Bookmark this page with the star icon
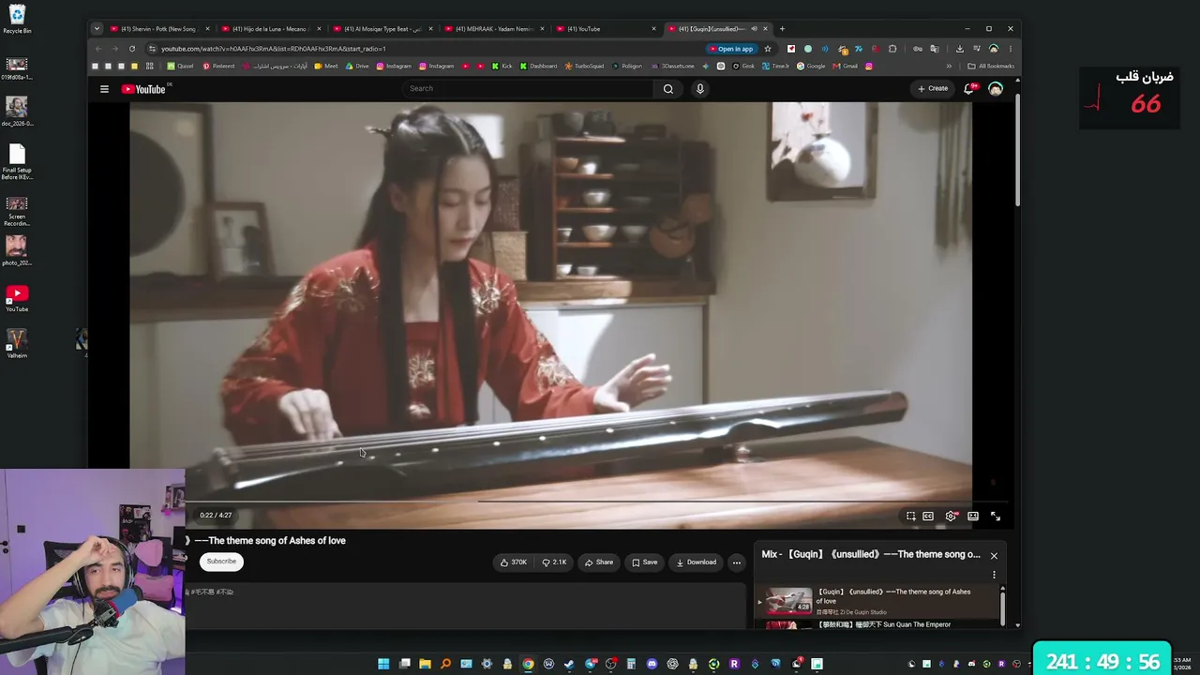 point(768,49)
